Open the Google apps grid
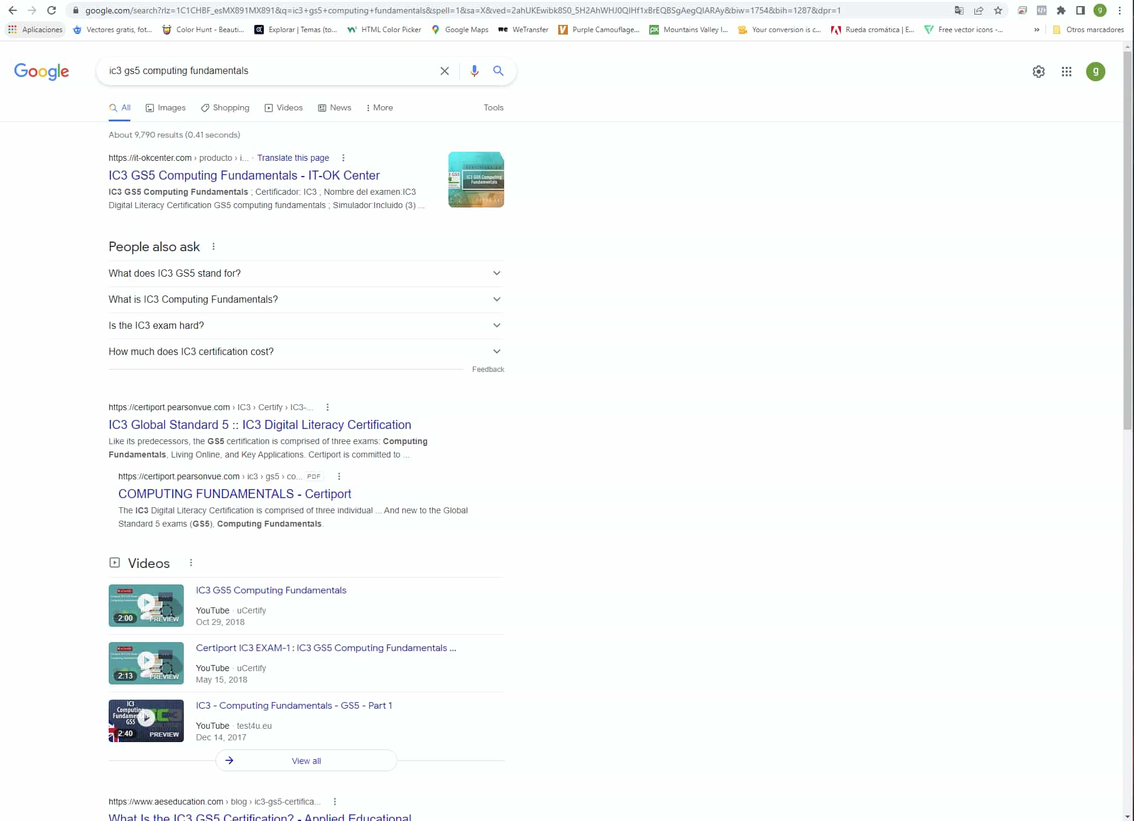Screen dimensions: 1134x821 point(1066,72)
